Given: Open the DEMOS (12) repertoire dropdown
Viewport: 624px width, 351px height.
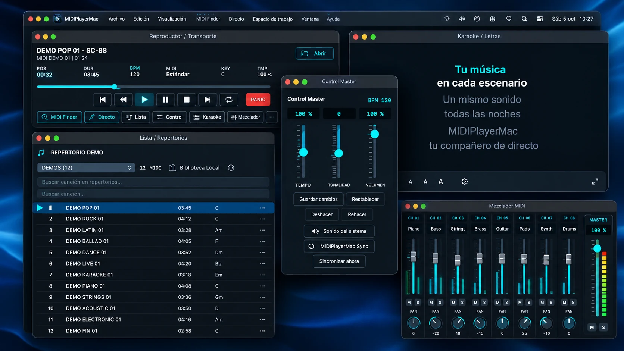Looking at the screenshot, I should pyautogui.click(x=86, y=168).
